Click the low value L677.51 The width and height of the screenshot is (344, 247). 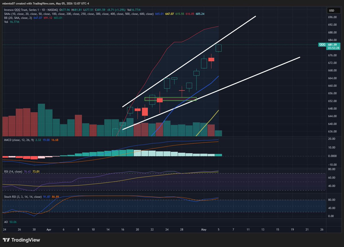88,10
